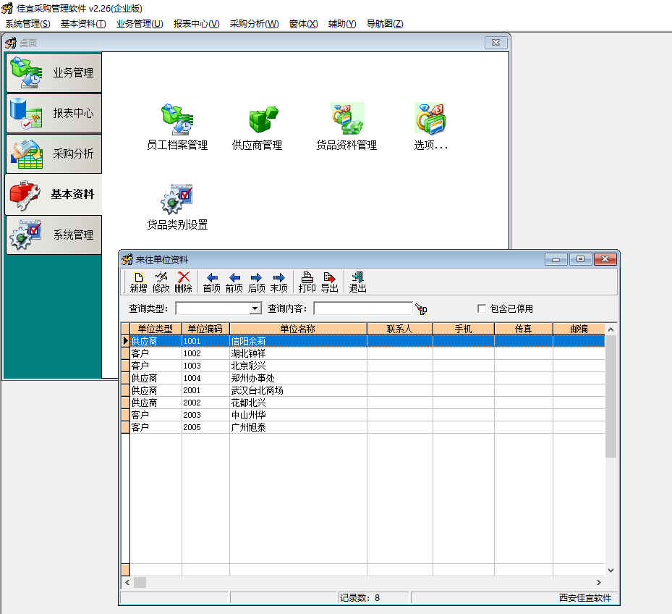Open the 导航图(Z) menu
Image resolution: width=672 pixels, height=614 pixels.
tap(385, 24)
